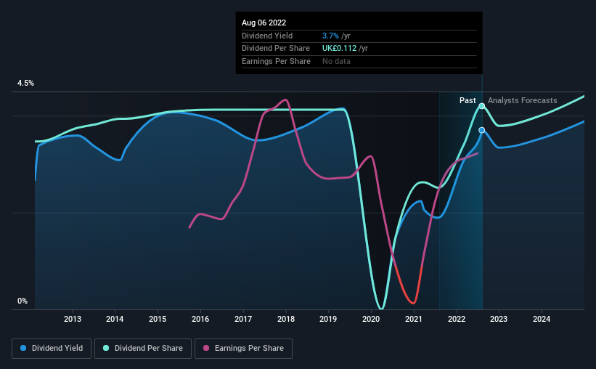Click the 2013 x-axis year label
Screen dimensions: 596x369
(72, 319)
